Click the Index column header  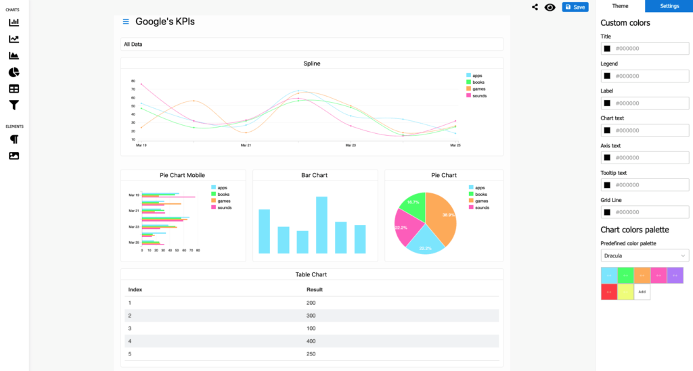[135, 290]
